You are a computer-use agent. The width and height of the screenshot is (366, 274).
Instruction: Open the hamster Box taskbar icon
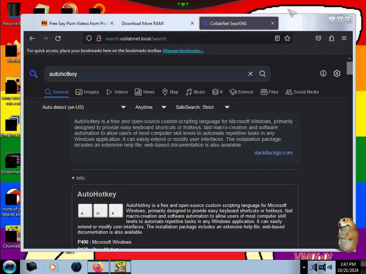120,267
